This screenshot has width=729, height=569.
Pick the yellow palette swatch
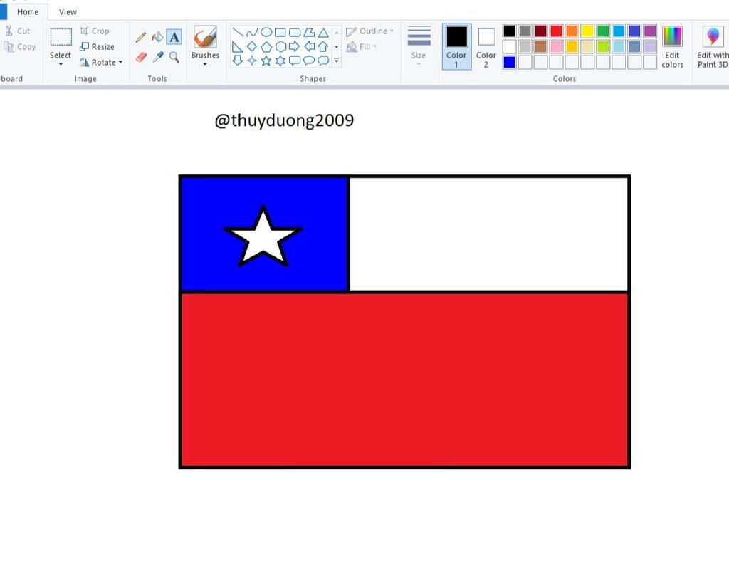pyautogui.click(x=587, y=31)
